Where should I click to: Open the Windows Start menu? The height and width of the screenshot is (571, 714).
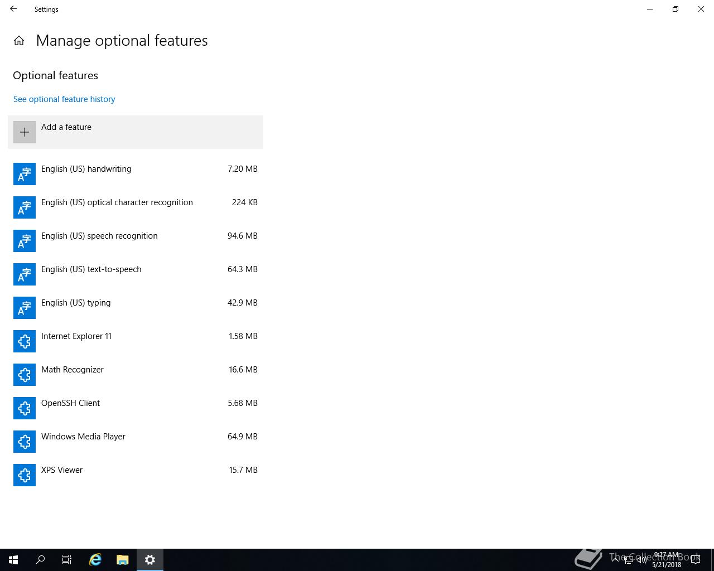[13, 560]
